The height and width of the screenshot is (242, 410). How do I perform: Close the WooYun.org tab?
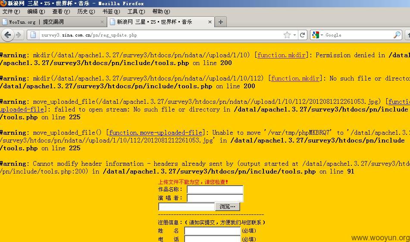[x=102, y=22]
